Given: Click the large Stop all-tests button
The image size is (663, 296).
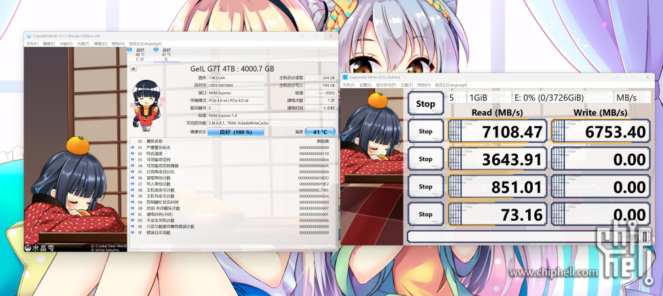Looking at the screenshot, I should pos(425,104).
